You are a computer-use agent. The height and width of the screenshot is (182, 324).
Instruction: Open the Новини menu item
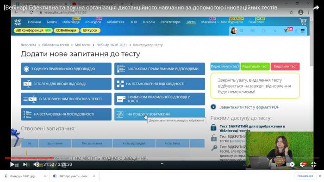[x=34, y=22]
